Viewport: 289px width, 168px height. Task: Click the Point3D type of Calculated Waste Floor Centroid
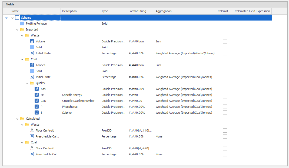pos(106,130)
